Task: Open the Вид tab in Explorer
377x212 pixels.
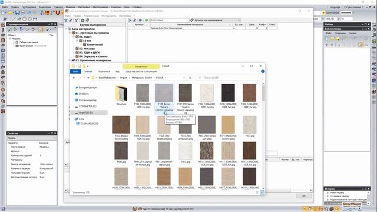Action: pos(118,71)
